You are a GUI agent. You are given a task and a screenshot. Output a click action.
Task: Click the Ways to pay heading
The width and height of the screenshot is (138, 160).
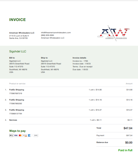pyautogui.click(x=17, y=131)
